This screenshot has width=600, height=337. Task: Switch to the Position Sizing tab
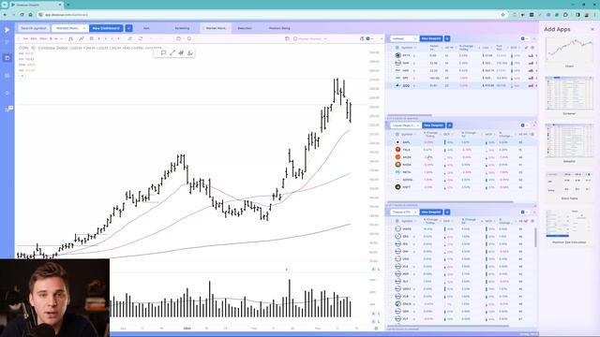[279, 28]
